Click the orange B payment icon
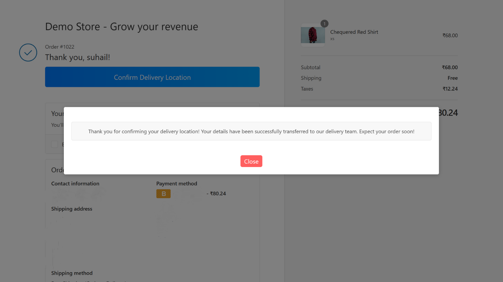This screenshot has height=282, width=503. 163,194
